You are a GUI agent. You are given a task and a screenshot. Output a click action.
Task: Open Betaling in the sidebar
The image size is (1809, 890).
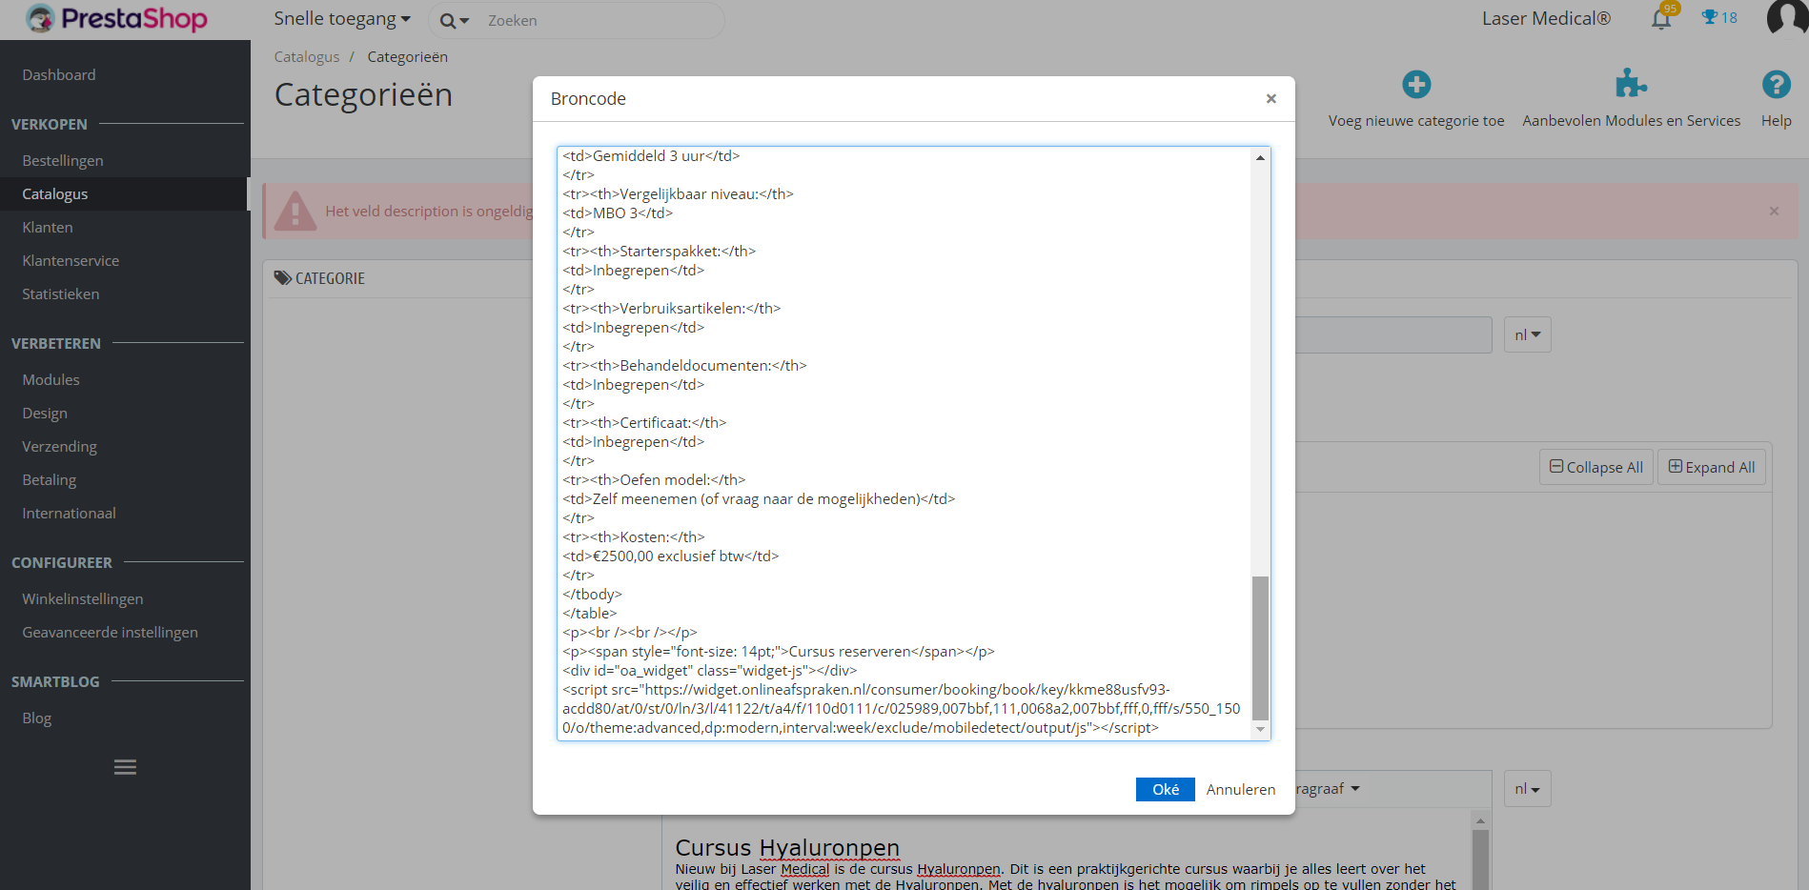[x=49, y=479]
